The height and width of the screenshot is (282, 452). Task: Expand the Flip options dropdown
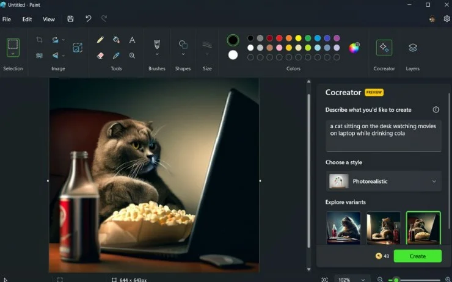63,56
